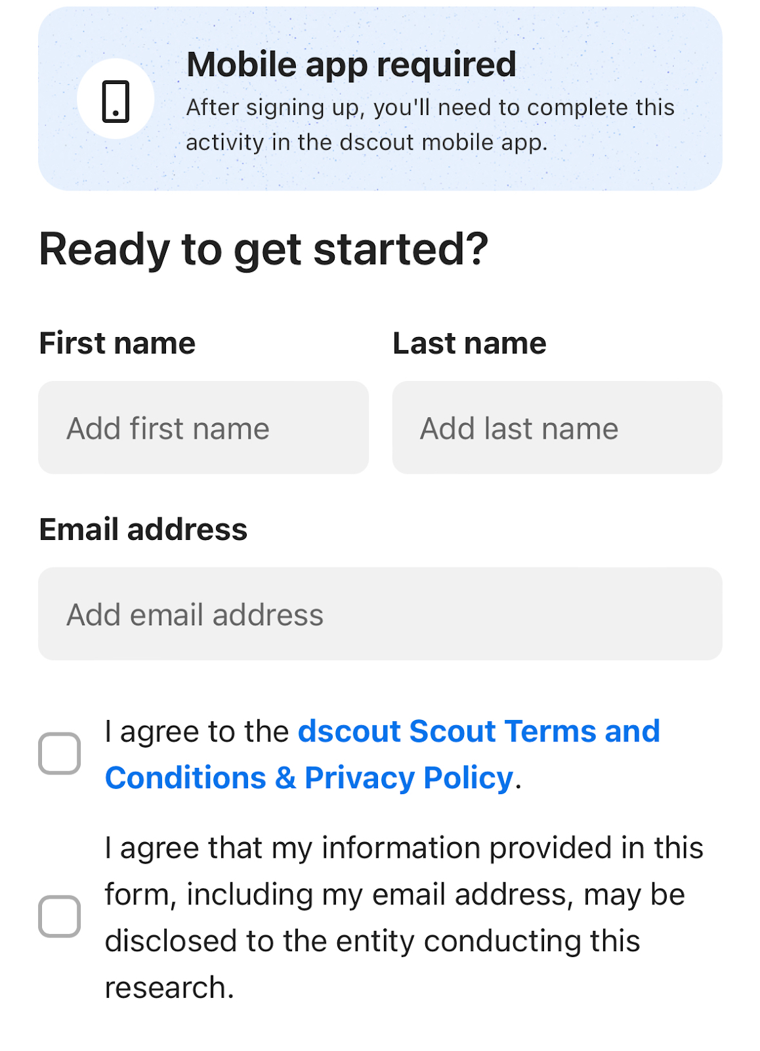Click the "First name" field label
The image size is (760, 1051).
[x=117, y=344]
